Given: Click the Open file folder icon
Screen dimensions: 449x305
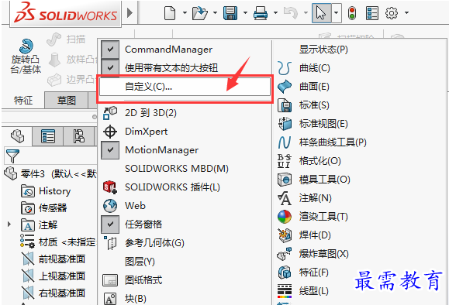Looking at the screenshot, I should point(199,13).
